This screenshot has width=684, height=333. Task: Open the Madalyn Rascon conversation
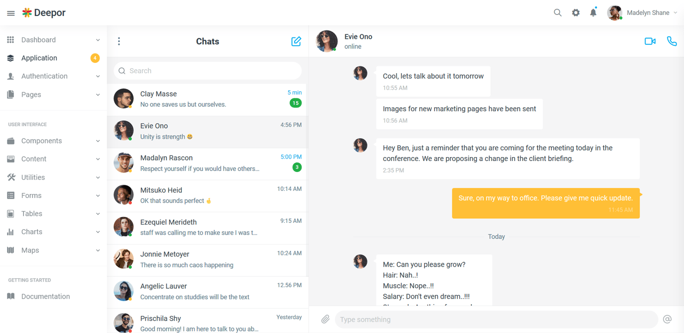(x=208, y=164)
